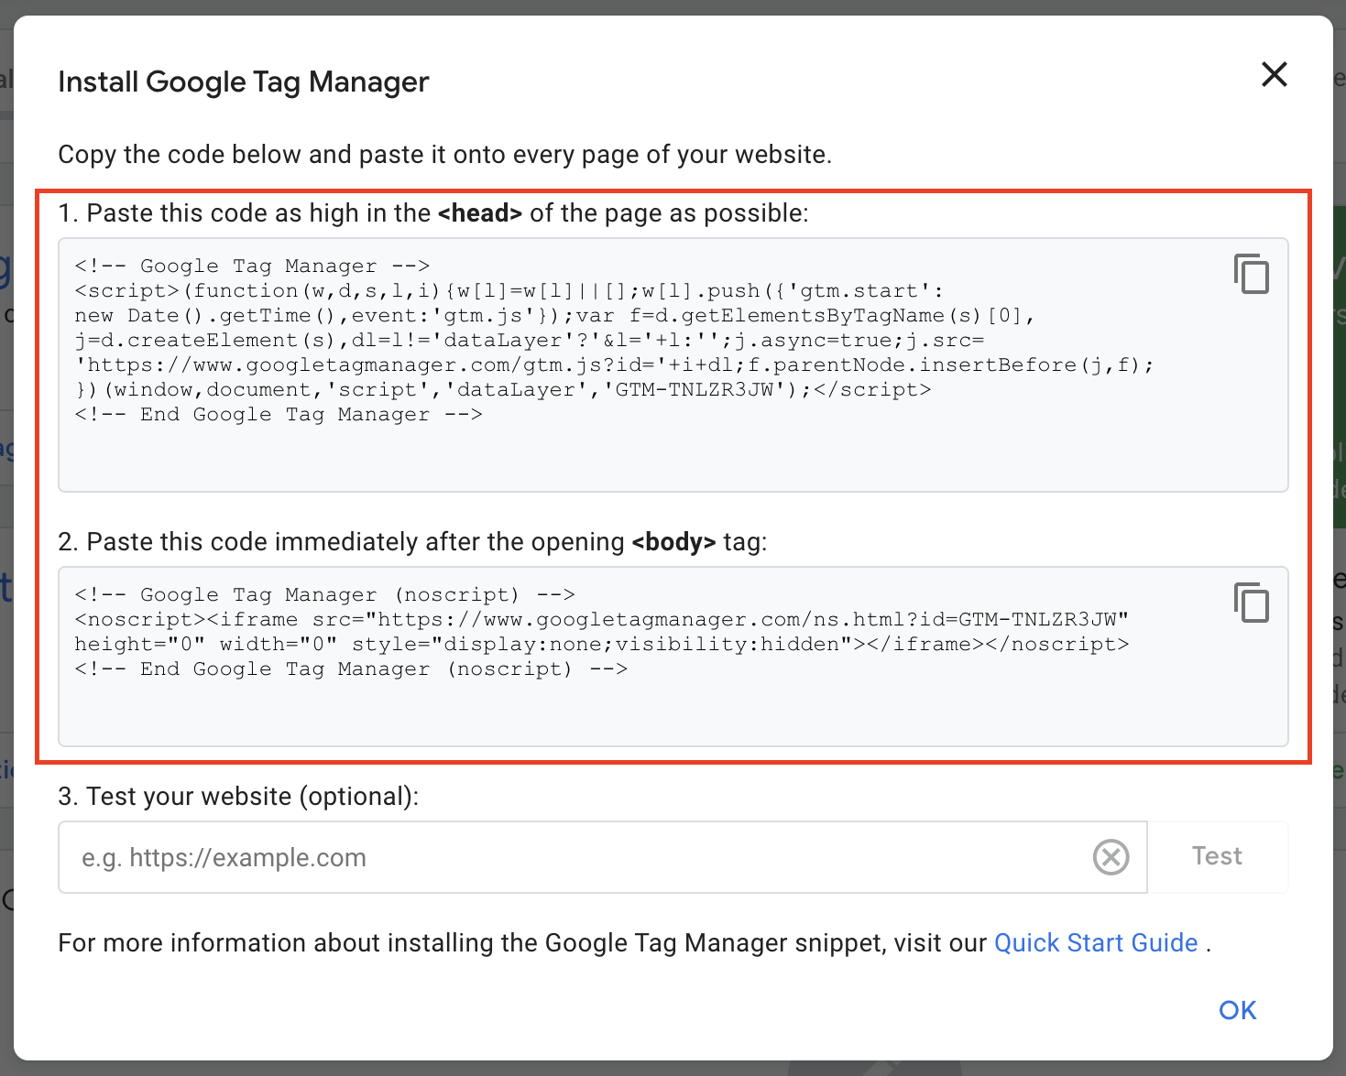
Task: Click the '<!-- End Google Tag Manager (noscript) -->' line
Action: tap(352, 669)
